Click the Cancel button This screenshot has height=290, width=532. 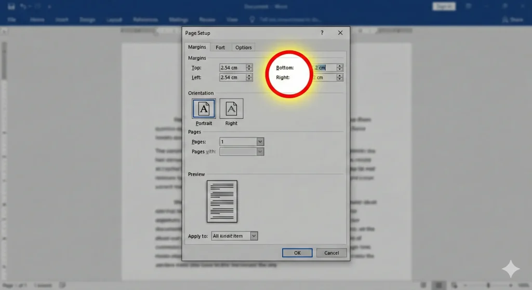pyautogui.click(x=331, y=253)
